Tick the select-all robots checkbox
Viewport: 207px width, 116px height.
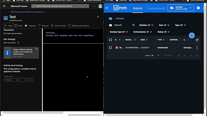coord(110,40)
